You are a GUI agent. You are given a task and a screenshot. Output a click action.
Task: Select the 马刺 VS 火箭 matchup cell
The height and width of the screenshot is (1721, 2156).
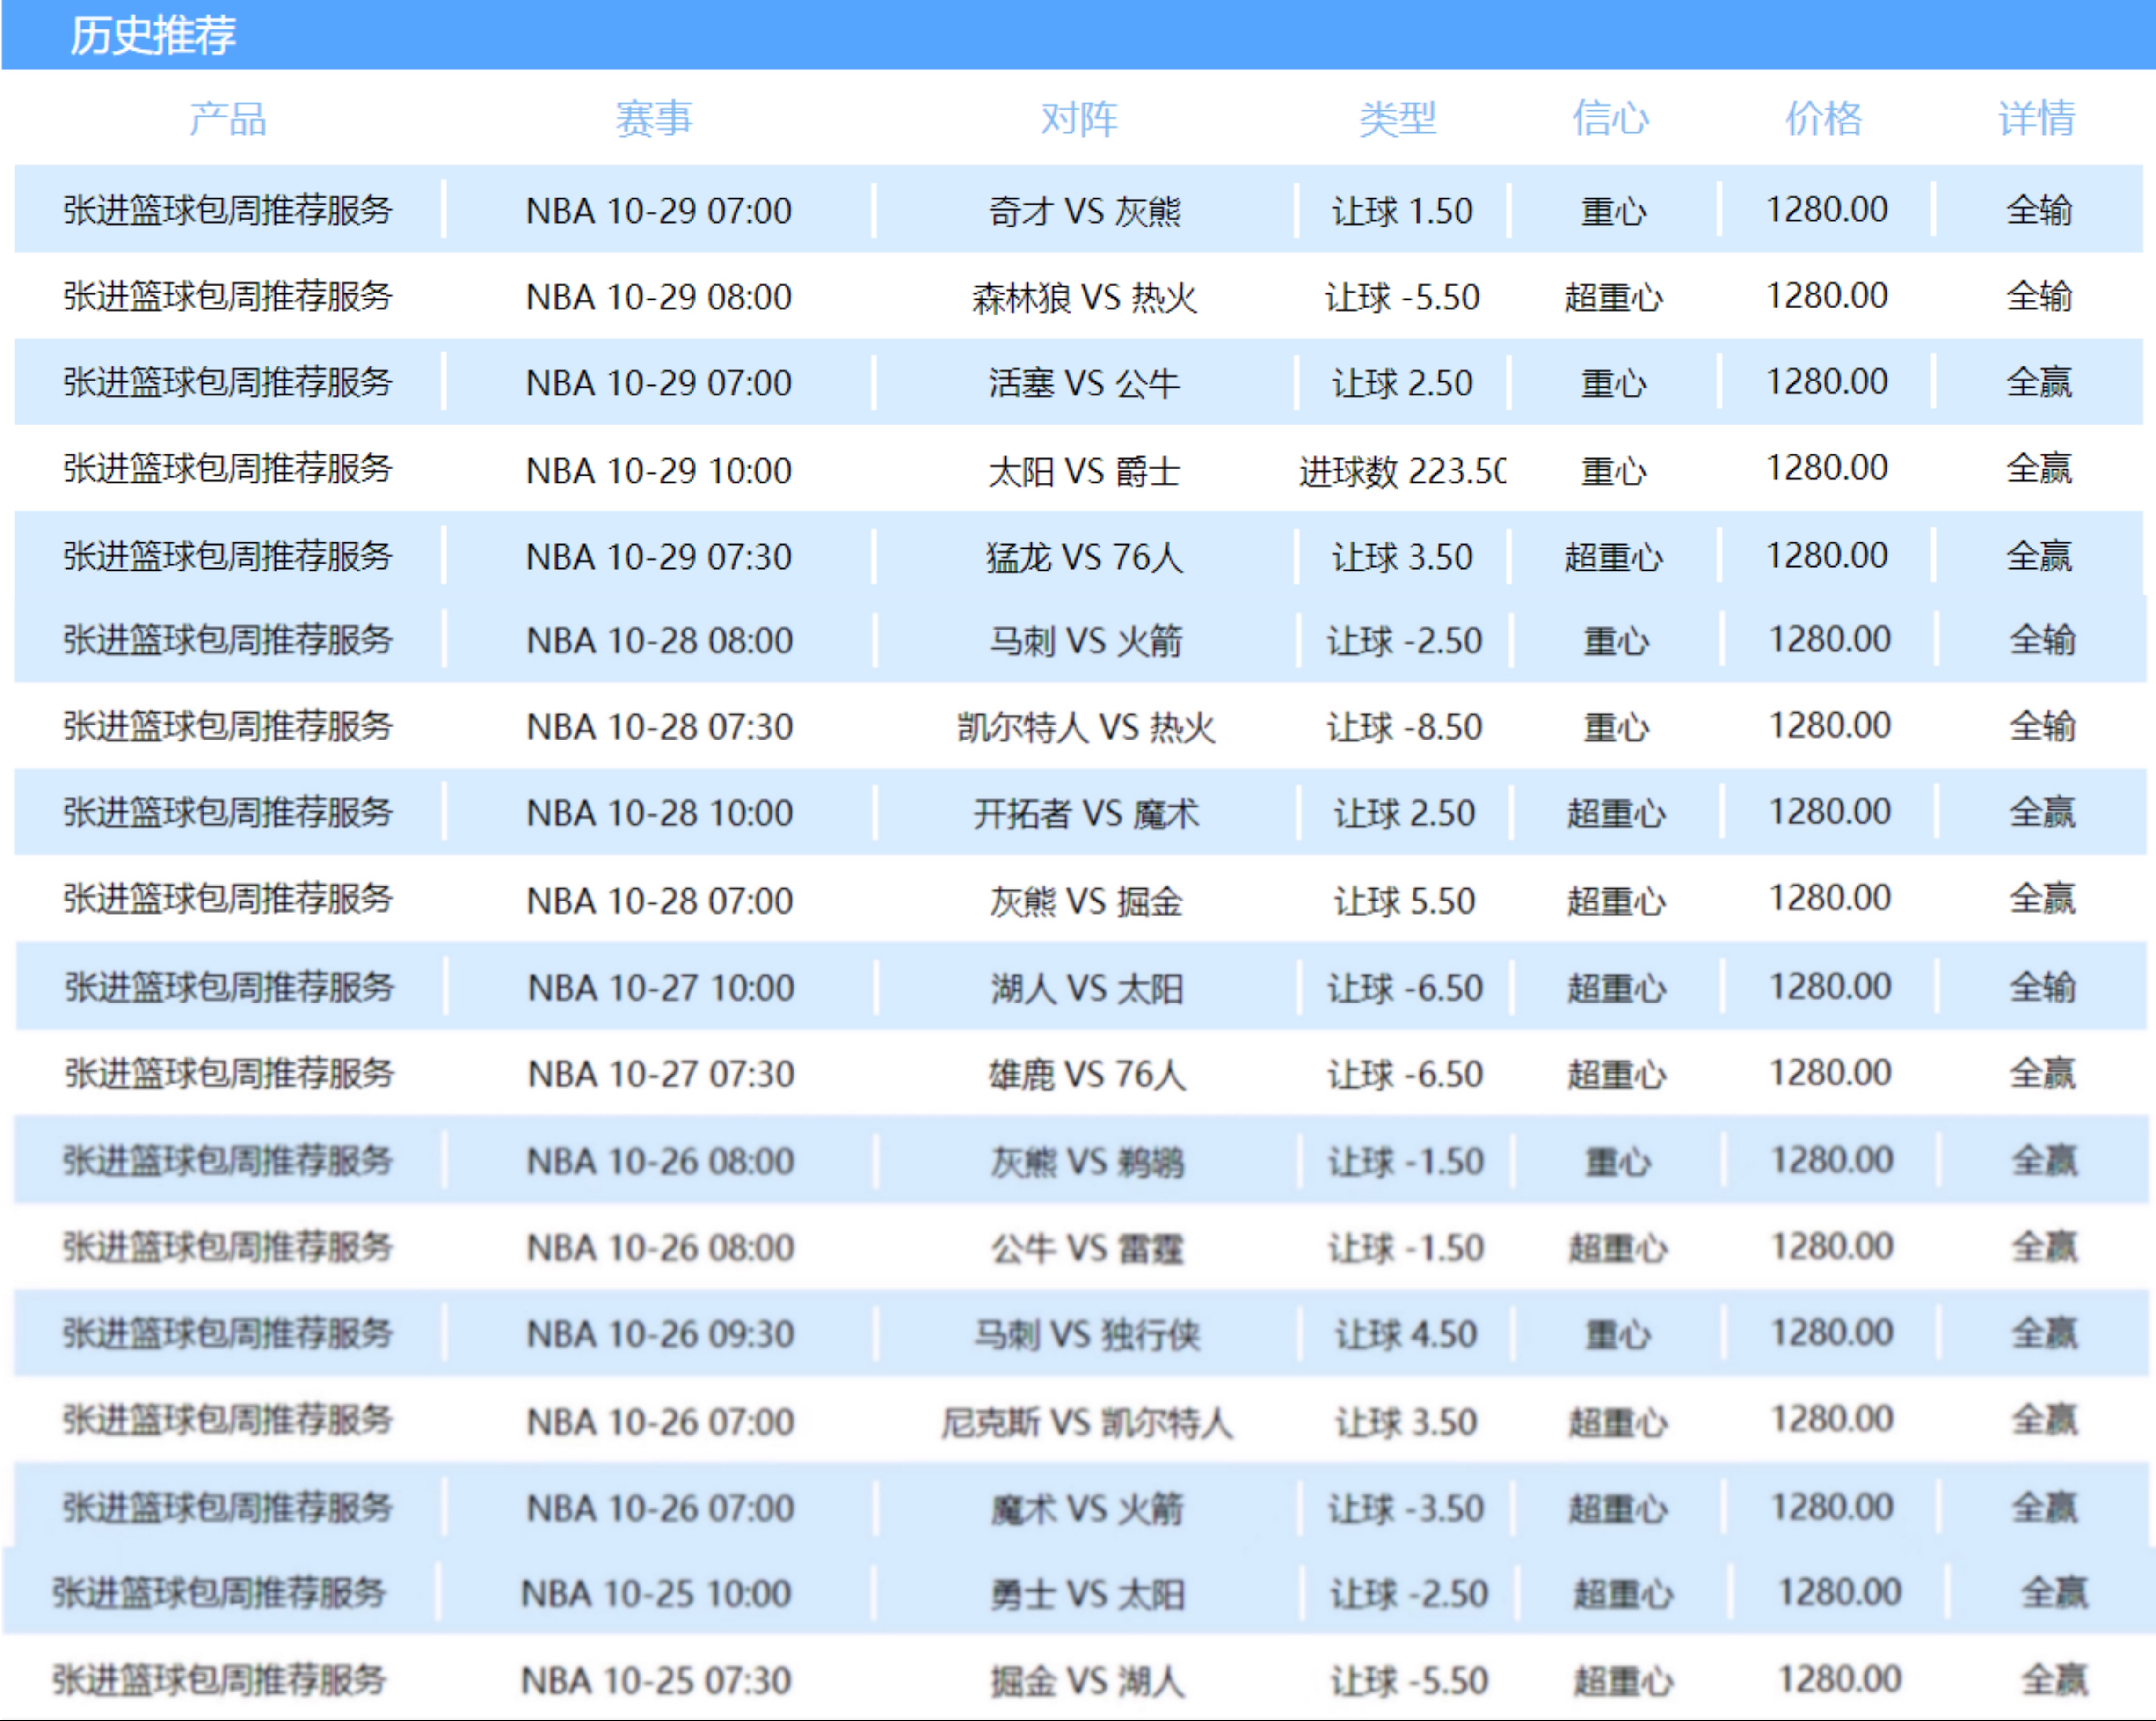click(x=1086, y=640)
